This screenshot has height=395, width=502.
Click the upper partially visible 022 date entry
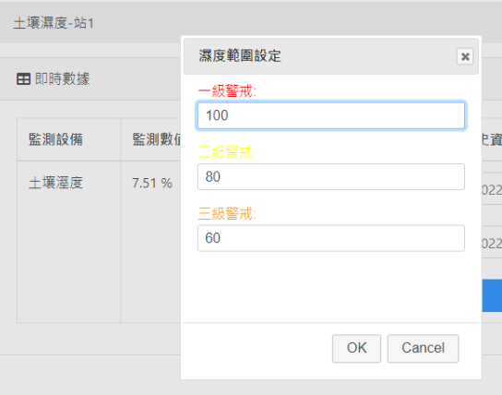(x=492, y=190)
